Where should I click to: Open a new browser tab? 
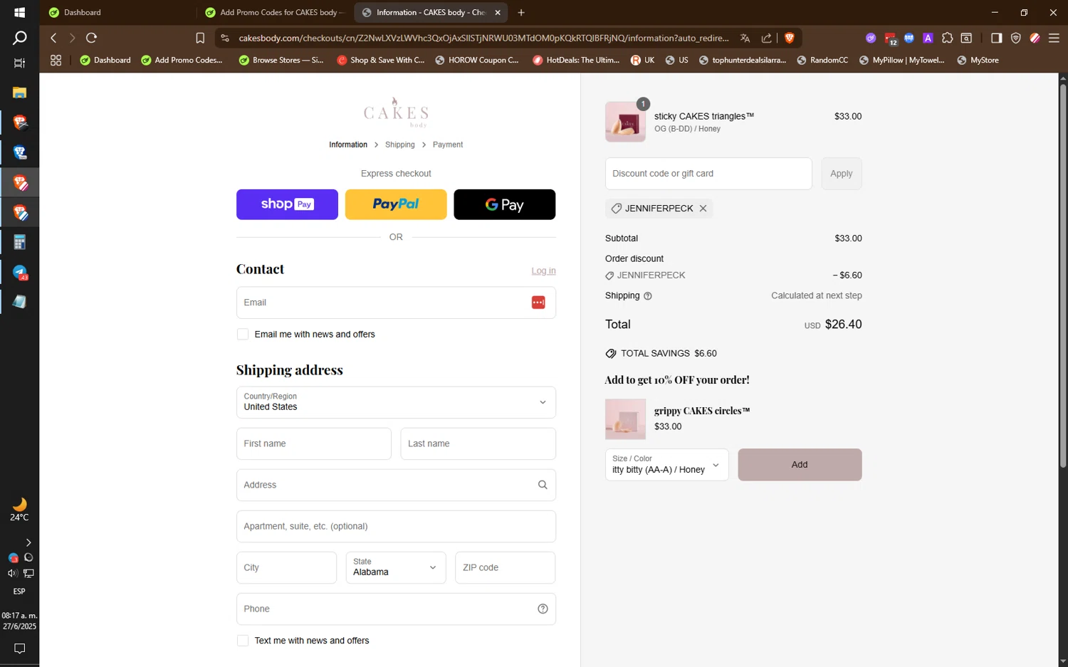click(x=521, y=12)
